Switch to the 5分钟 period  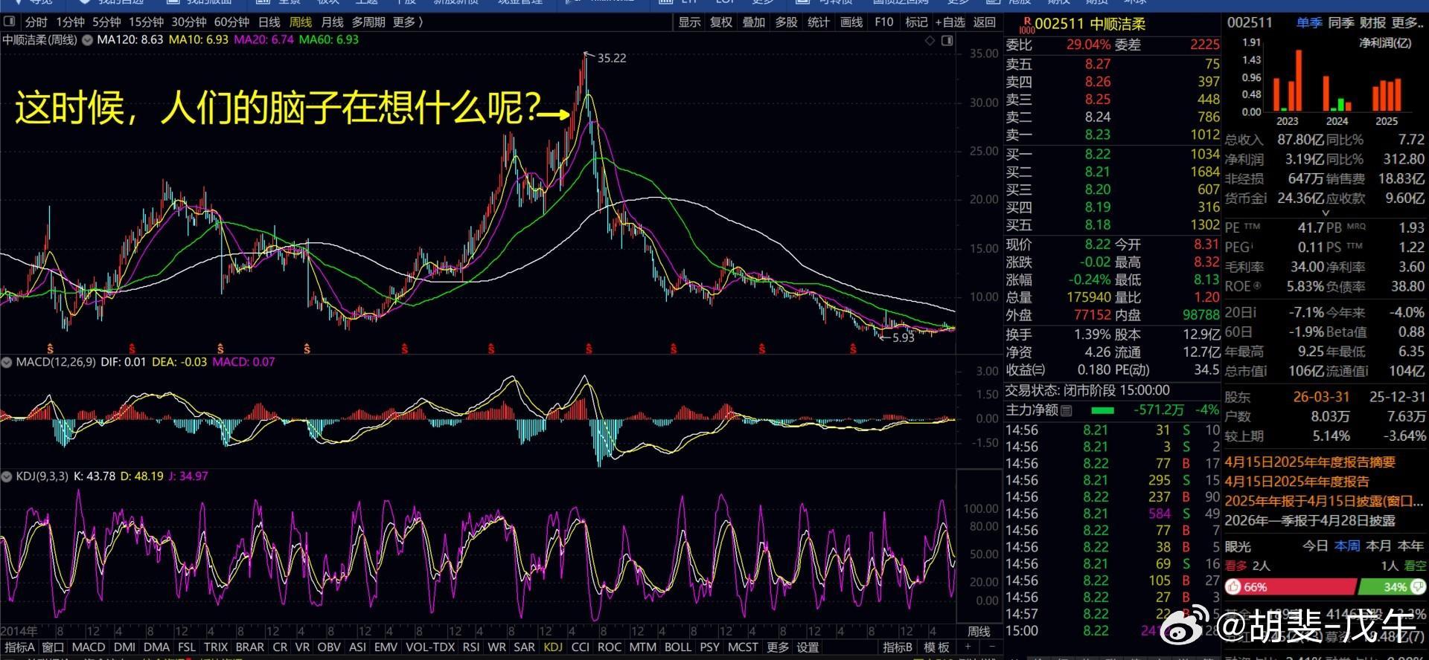pyautogui.click(x=106, y=22)
